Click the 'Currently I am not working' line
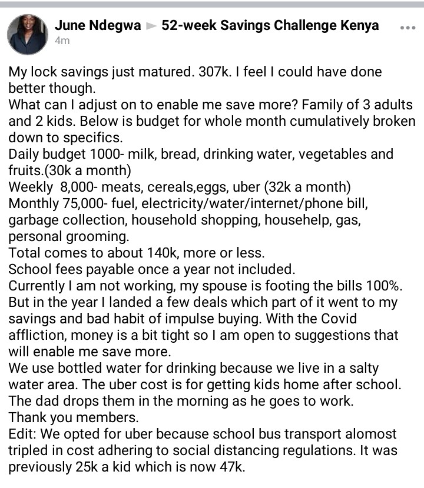 tap(206, 286)
